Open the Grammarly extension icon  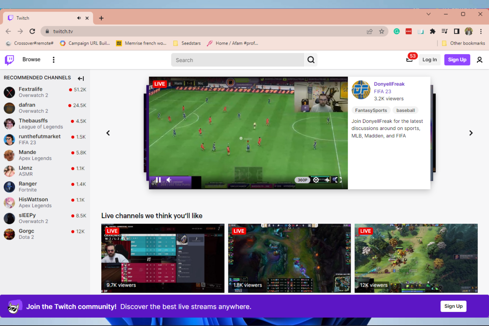tap(397, 31)
